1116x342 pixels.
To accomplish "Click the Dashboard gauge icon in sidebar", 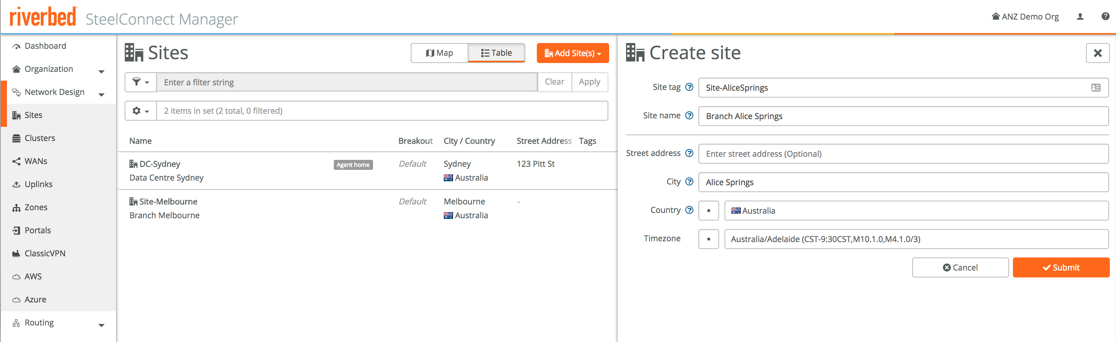I will 17,46.
